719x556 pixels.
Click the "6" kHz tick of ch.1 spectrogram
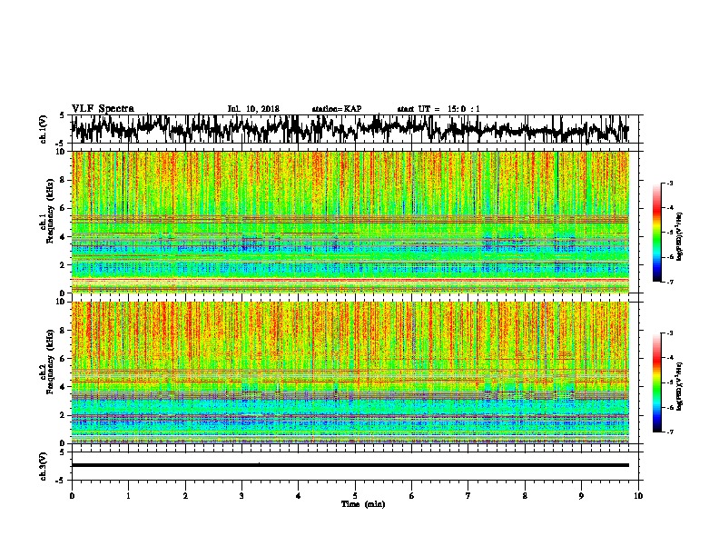click(64, 208)
